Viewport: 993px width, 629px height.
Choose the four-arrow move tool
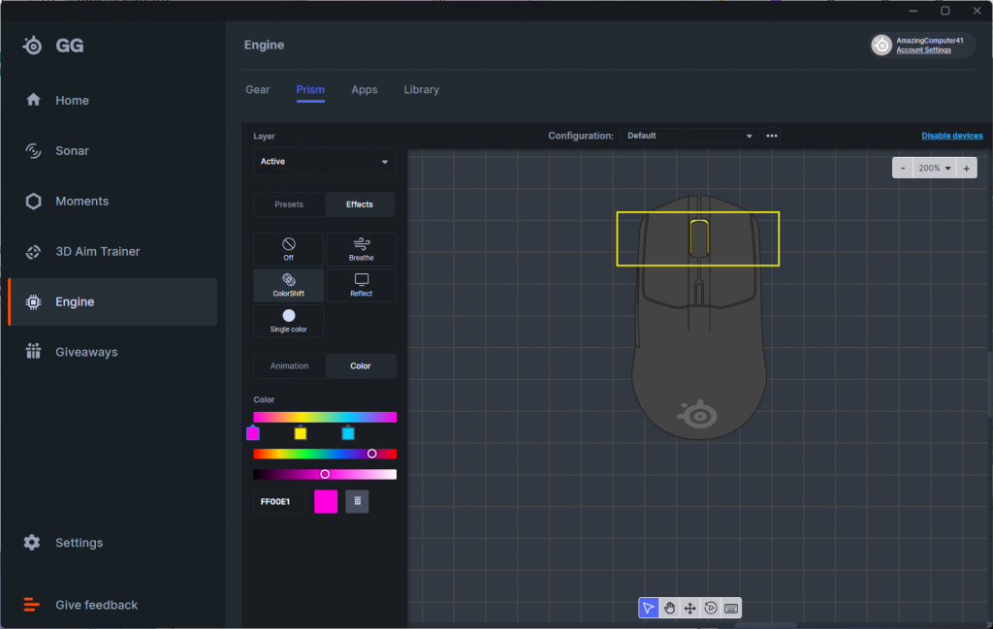click(x=689, y=608)
